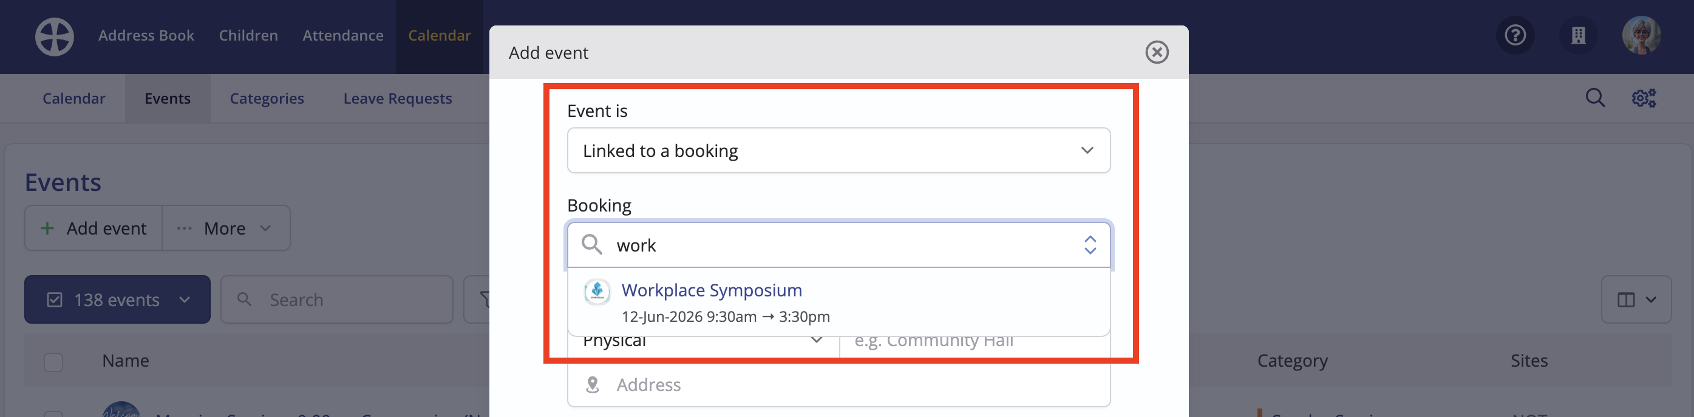Open the Leave Requests tab
This screenshot has height=417, width=1694.
(397, 99)
